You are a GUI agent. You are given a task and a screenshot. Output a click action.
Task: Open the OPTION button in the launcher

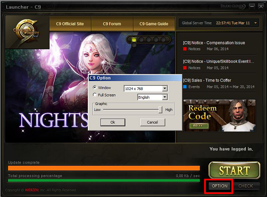tap(219, 186)
